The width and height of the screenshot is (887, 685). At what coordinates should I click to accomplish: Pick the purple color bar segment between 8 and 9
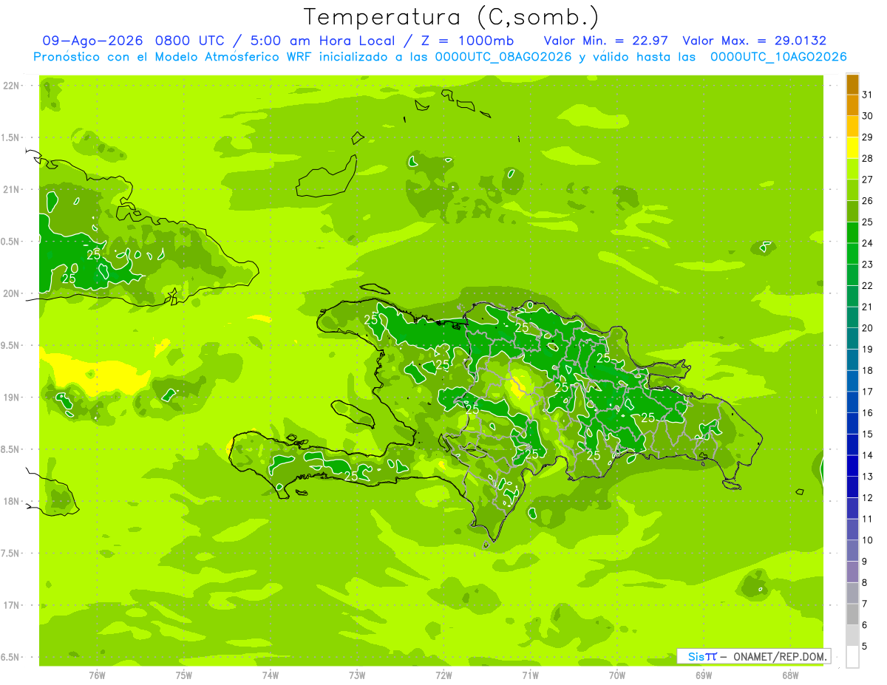pyautogui.click(x=852, y=571)
